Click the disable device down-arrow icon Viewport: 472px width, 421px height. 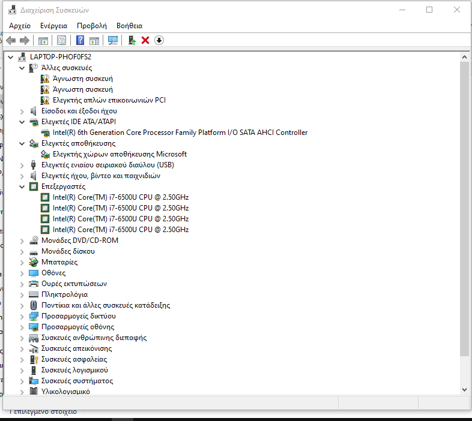(x=159, y=40)
